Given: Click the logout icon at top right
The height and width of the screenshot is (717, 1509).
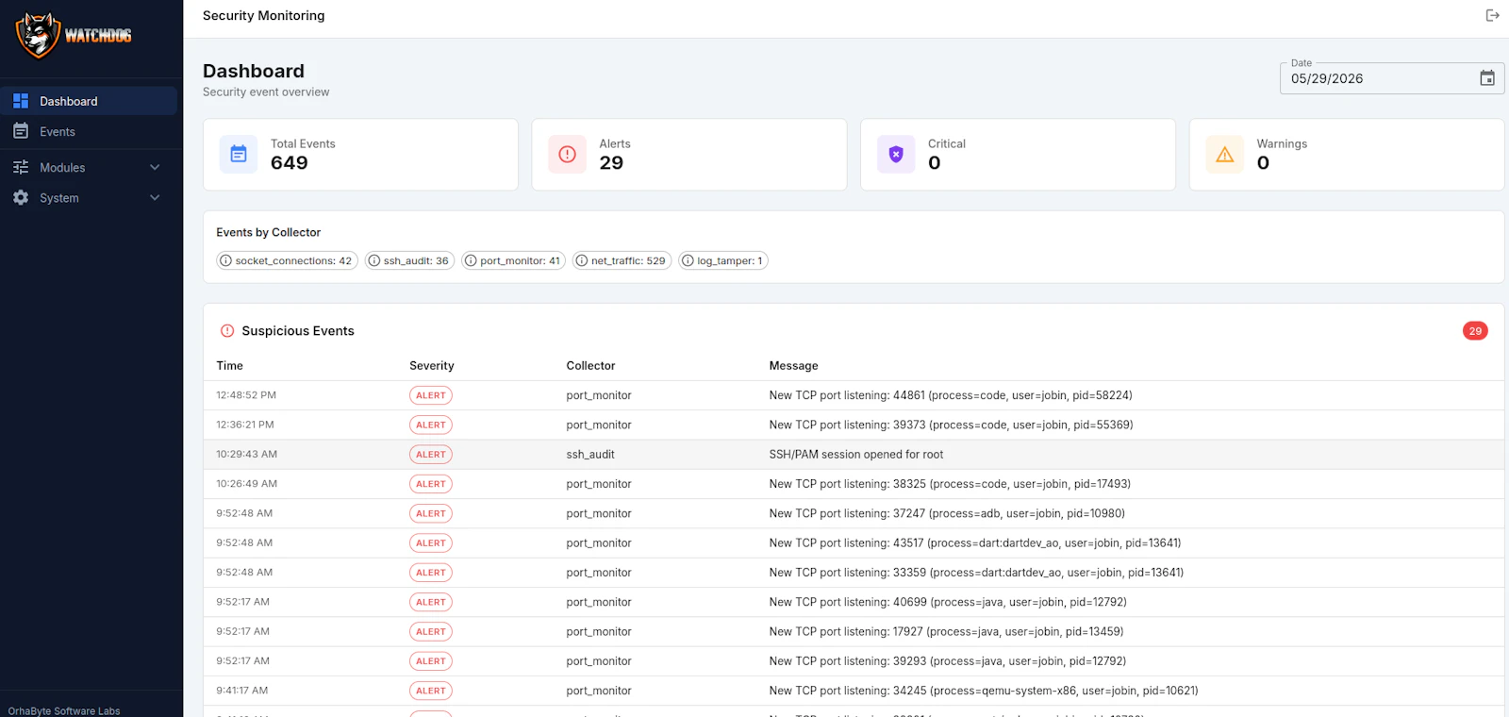Looking at the screenshot, I should click(x=1492, y=15).
